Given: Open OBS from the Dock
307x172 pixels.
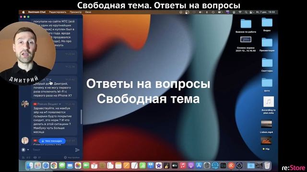Looking at the screenshot, I should [x=239, y=166].
